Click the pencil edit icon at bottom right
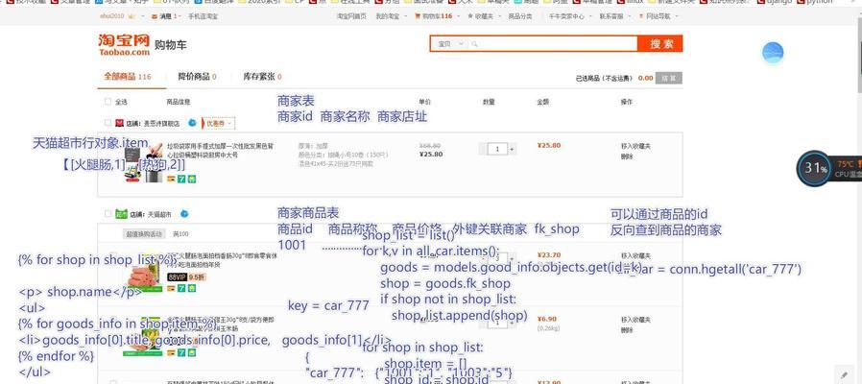 pos(845,374)
